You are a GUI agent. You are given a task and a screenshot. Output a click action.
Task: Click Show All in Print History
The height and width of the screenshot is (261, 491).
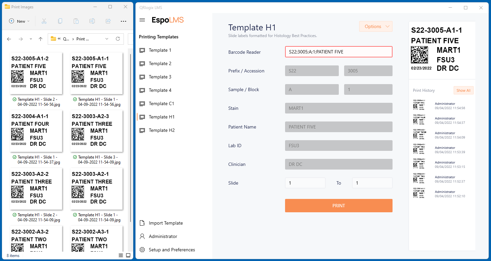pos(464,90)
